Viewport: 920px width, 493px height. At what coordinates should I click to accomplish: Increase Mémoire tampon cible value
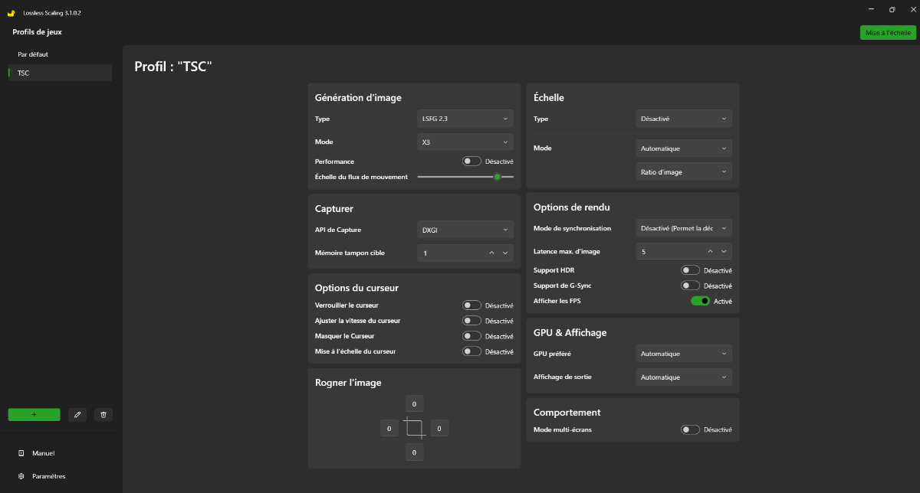[x=491, y=253]
